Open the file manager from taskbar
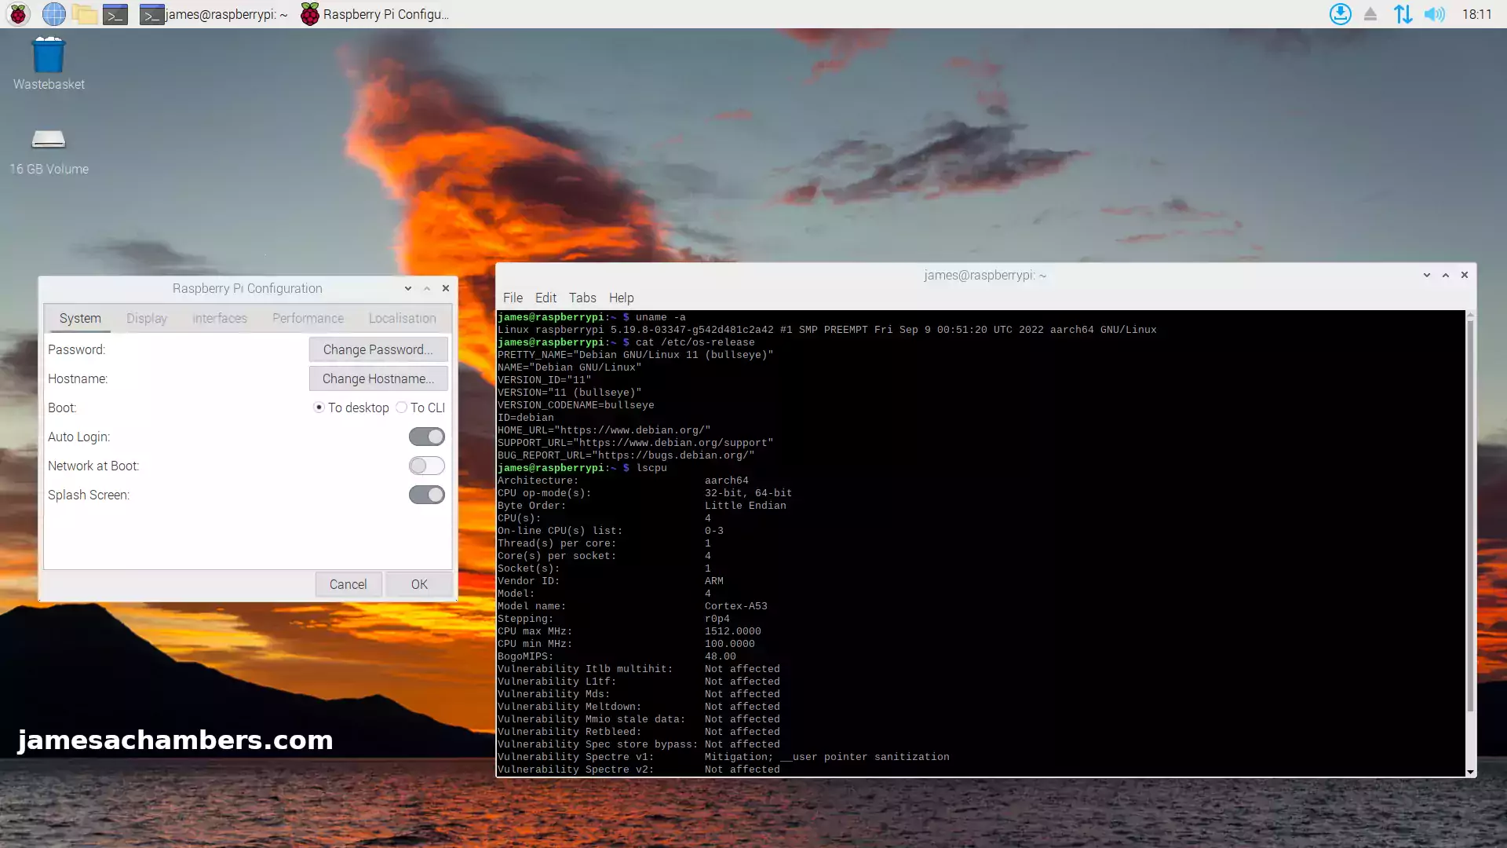The height and width of the screenshot is (848, 1507). [85, 14]
